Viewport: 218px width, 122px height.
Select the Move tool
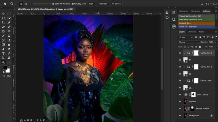(x=3, y=14)
